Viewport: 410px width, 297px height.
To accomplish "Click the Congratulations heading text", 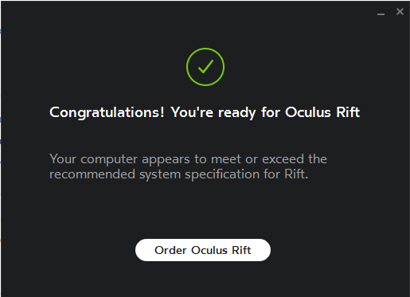I will coord(205,112).
